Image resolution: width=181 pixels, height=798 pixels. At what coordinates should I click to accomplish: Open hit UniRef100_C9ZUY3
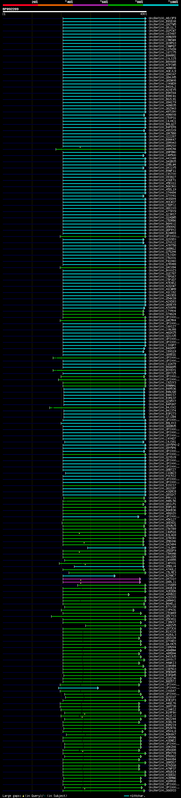coord(162,383)
